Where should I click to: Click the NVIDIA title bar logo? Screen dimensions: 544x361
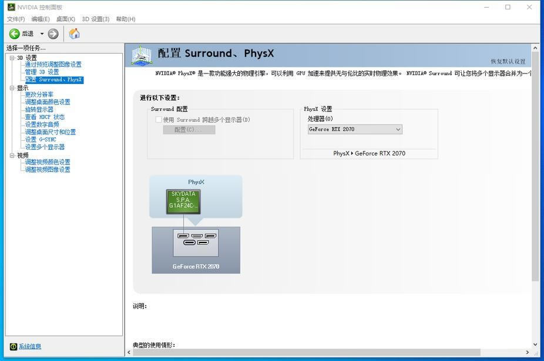click(x=11, y=7)
